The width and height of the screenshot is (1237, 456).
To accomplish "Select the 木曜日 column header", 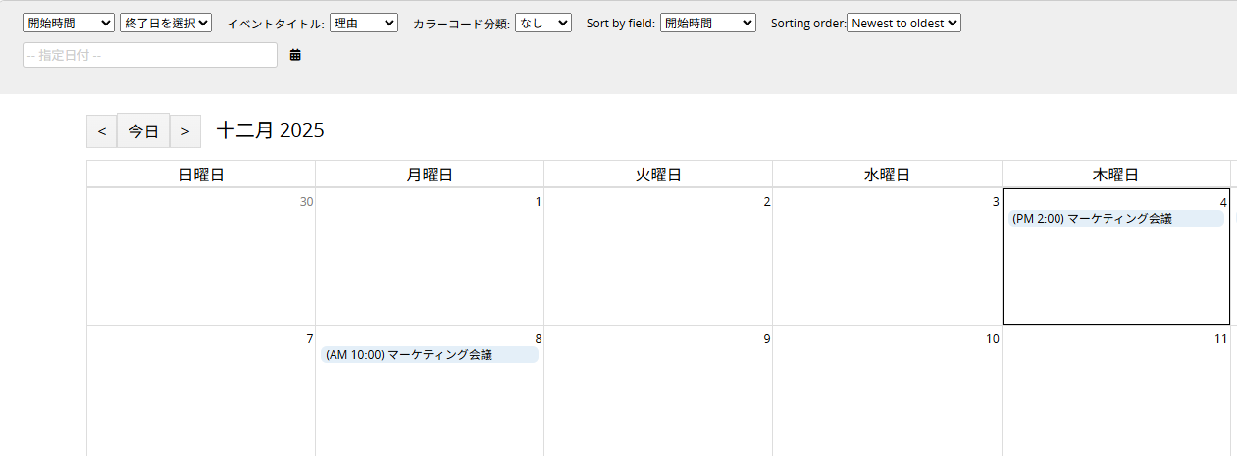I will (1115, 176).
